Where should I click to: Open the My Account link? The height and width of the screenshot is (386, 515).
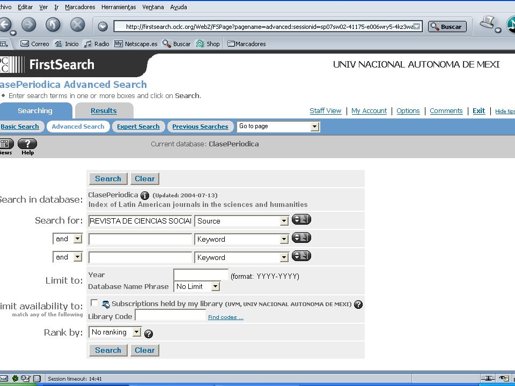pyautogui.click(x=369, y=111)
